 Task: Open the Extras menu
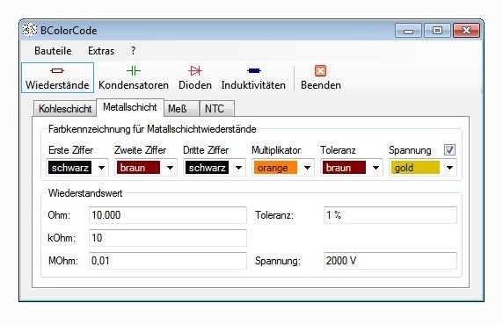click(x=101, y=51)
